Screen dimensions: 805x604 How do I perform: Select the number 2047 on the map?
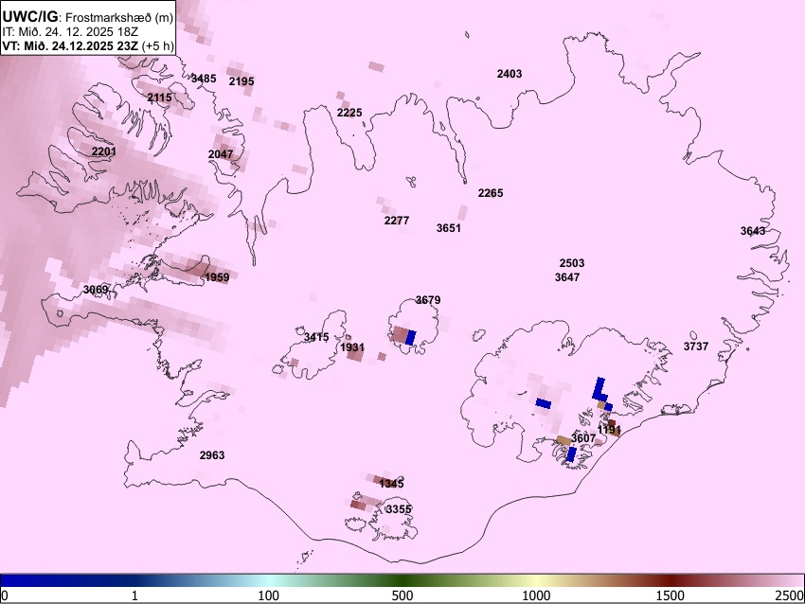tap(221, 154)
